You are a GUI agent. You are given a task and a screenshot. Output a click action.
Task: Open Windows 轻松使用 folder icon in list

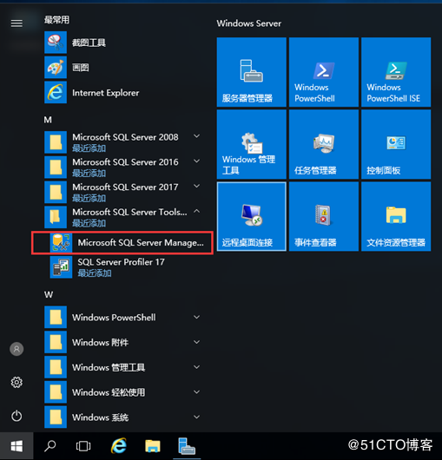coord(56,392)
